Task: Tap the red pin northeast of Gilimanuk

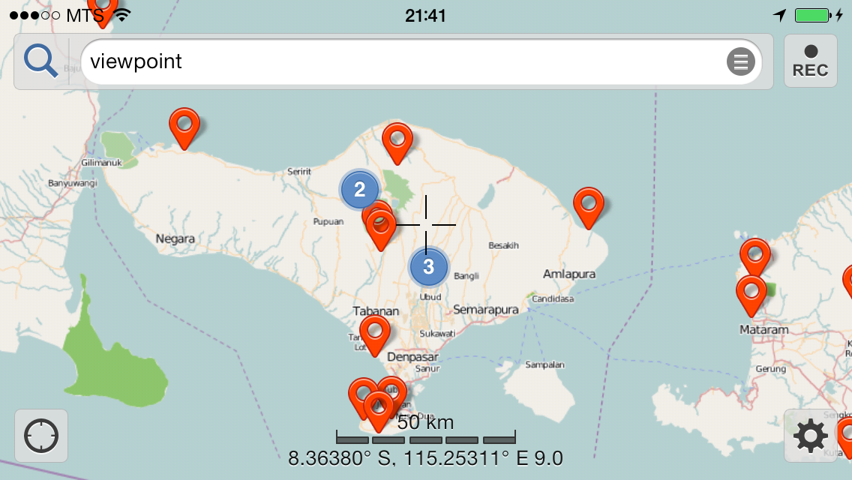Action: 184,125
